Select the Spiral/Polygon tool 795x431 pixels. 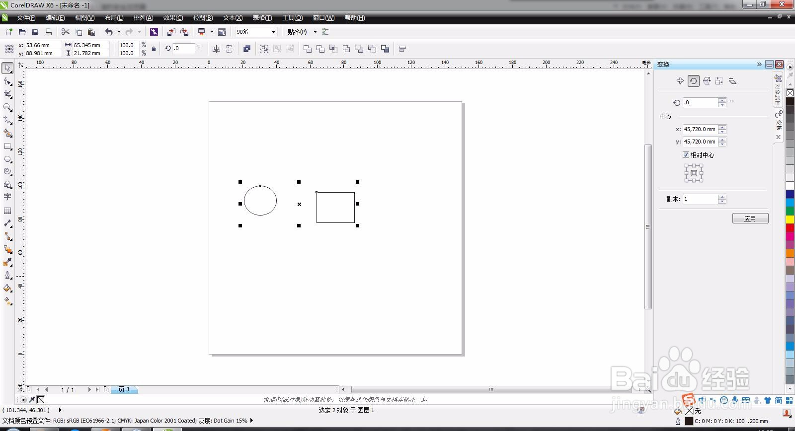[7, 171]
